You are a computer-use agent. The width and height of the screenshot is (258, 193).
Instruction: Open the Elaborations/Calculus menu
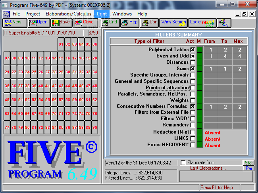(68, 14)
